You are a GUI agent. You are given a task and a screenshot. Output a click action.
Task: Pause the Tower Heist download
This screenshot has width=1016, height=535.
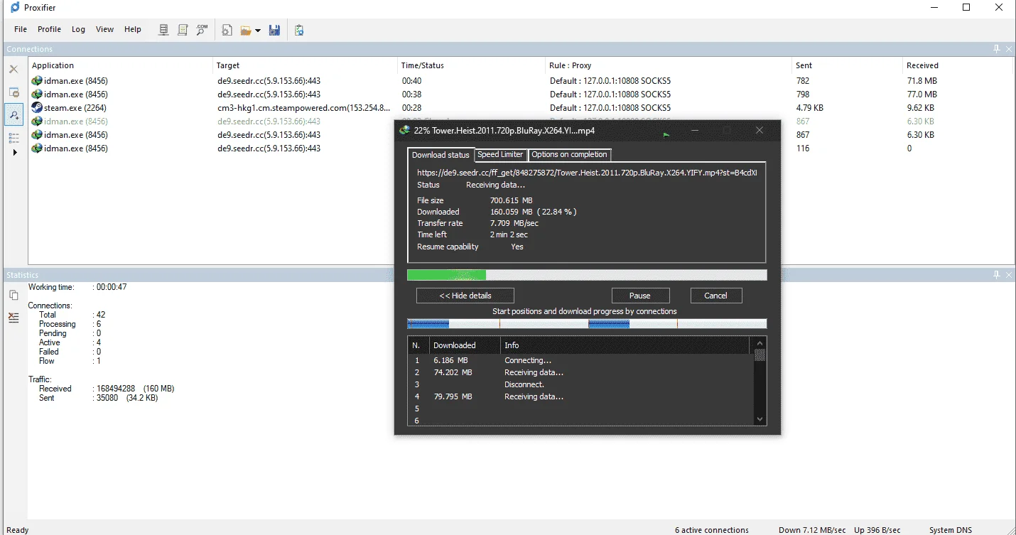coord(640,296)
